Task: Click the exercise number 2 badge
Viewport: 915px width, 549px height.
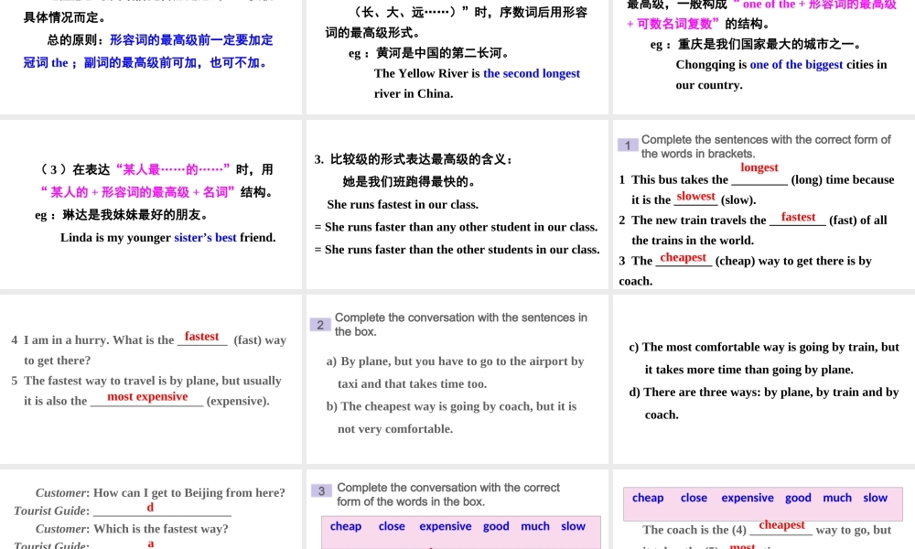Action: click(x=320, y=325)
